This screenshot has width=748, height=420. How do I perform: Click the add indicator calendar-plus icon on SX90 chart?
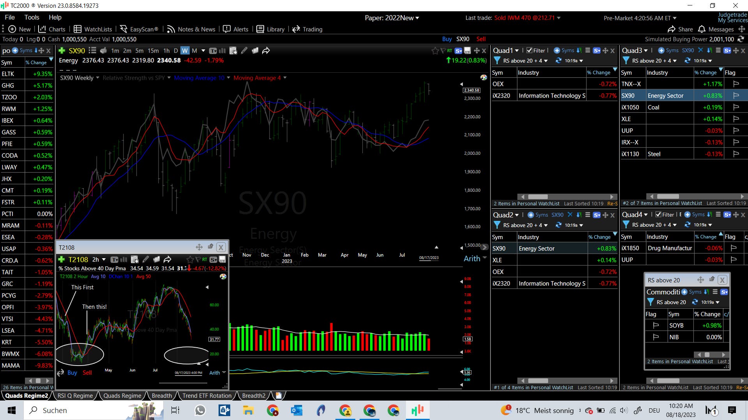point(233,51)
